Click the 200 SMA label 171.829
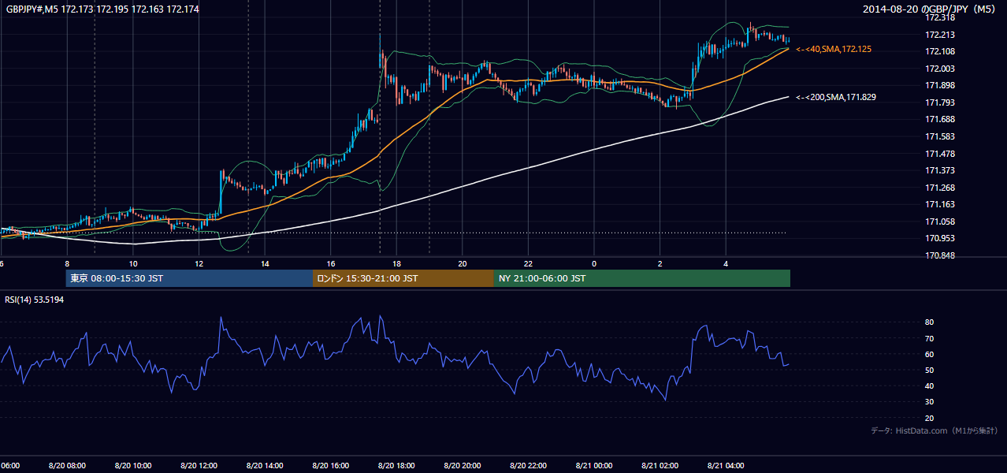The width and height of the screenshot is (1007, 473). pos(836,97)
